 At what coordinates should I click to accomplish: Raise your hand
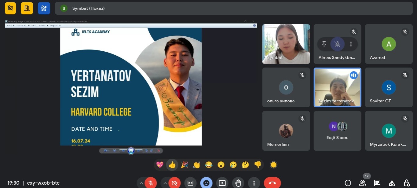(x=238, y=183)
